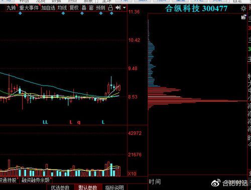Click the first blue diamond event marker
This screenshot has height=190, width=251.
point(20,13)
